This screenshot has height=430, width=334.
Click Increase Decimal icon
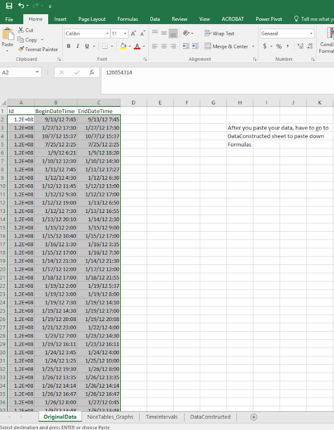[x=300, y=47]
